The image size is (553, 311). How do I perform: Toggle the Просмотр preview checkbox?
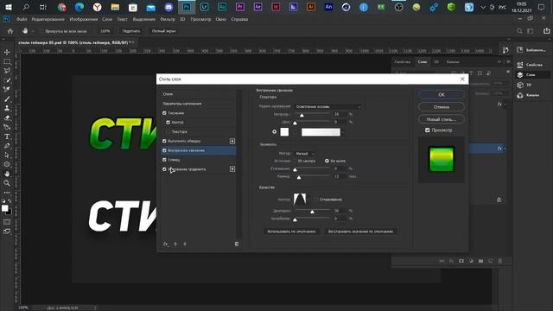coord(428,130)
